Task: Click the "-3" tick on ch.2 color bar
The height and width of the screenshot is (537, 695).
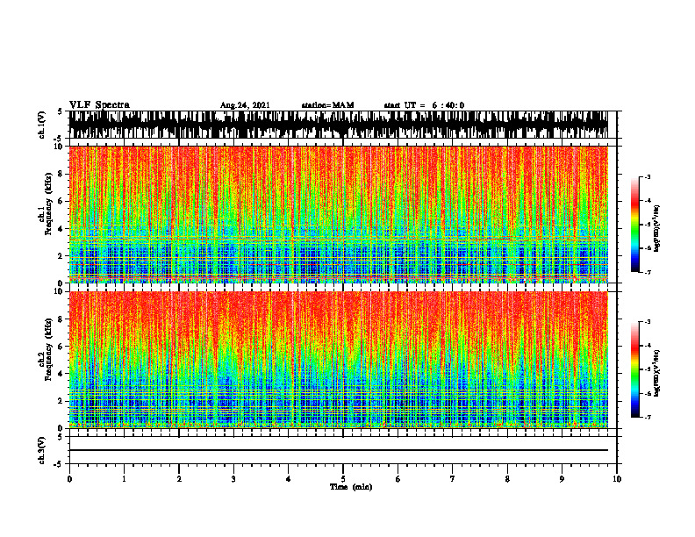Action: 648,322
